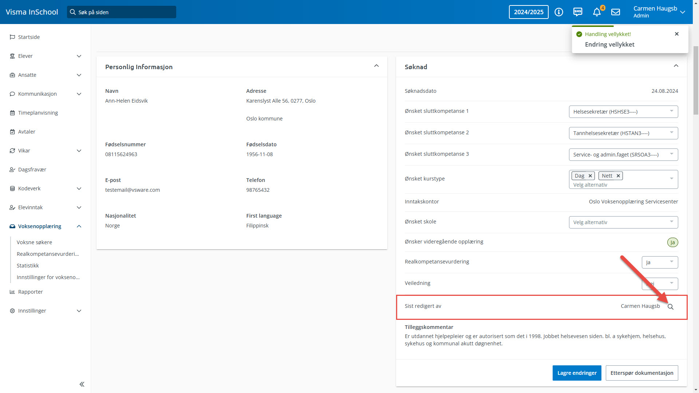Collapse the Søknad panel
This screenshot has height=393, width=699.
pos(676,66)
